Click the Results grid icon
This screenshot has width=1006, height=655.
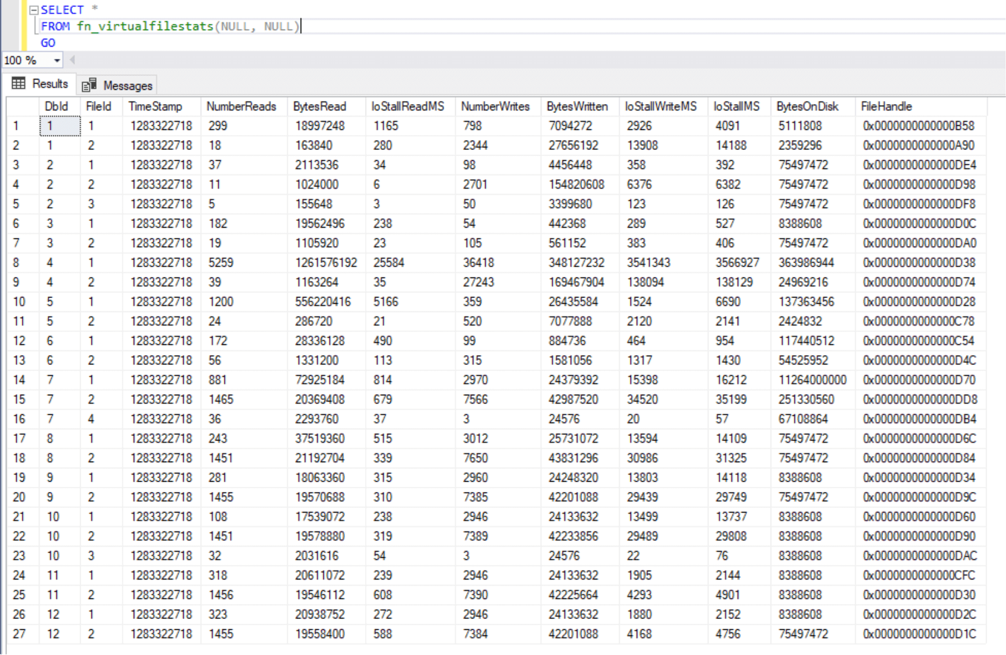coord(19,84)
